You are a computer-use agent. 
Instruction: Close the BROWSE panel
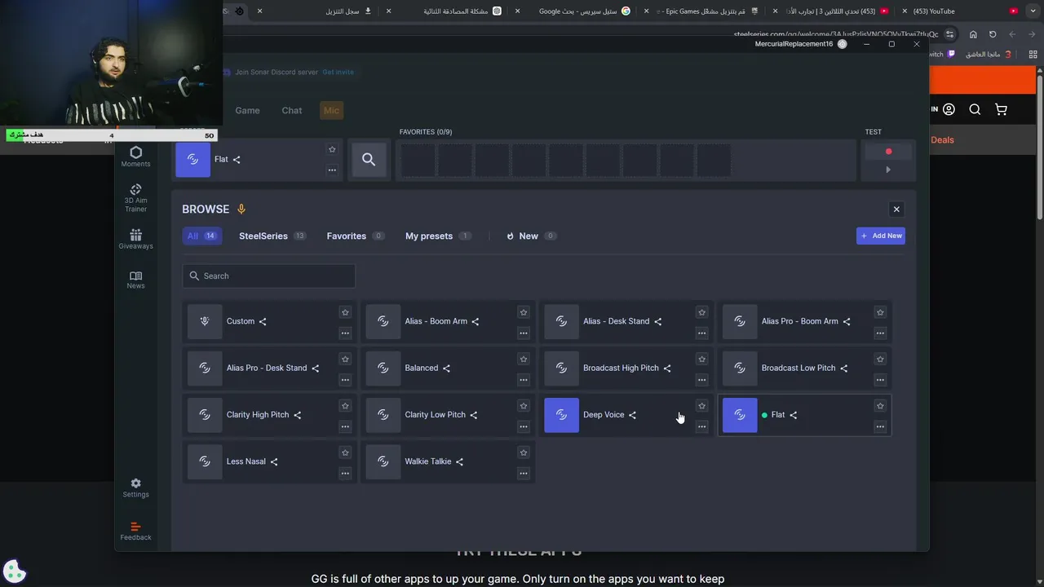tap(896, 210)
